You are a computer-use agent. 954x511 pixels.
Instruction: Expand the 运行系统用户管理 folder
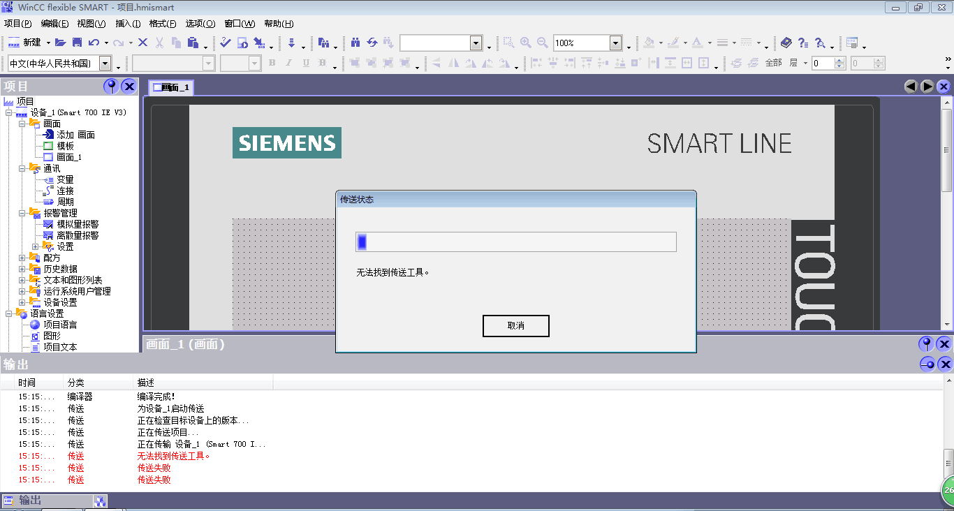pyautogui.click(x=22, y=291)
